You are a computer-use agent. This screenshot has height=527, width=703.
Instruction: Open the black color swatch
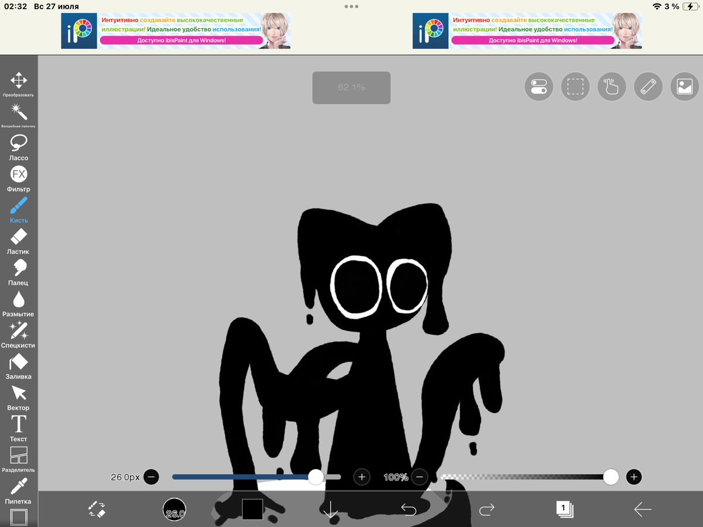[252, 509]
